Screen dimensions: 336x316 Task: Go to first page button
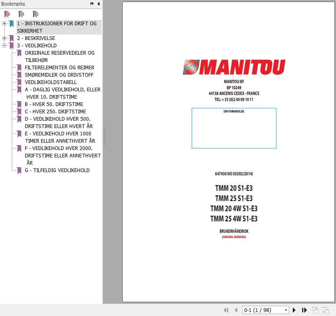pyautogui.click(x=226, y=310)
